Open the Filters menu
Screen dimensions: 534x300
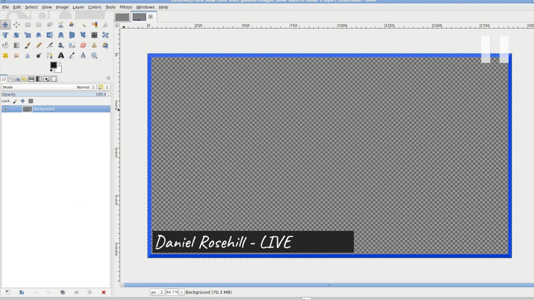pos(126,7)
